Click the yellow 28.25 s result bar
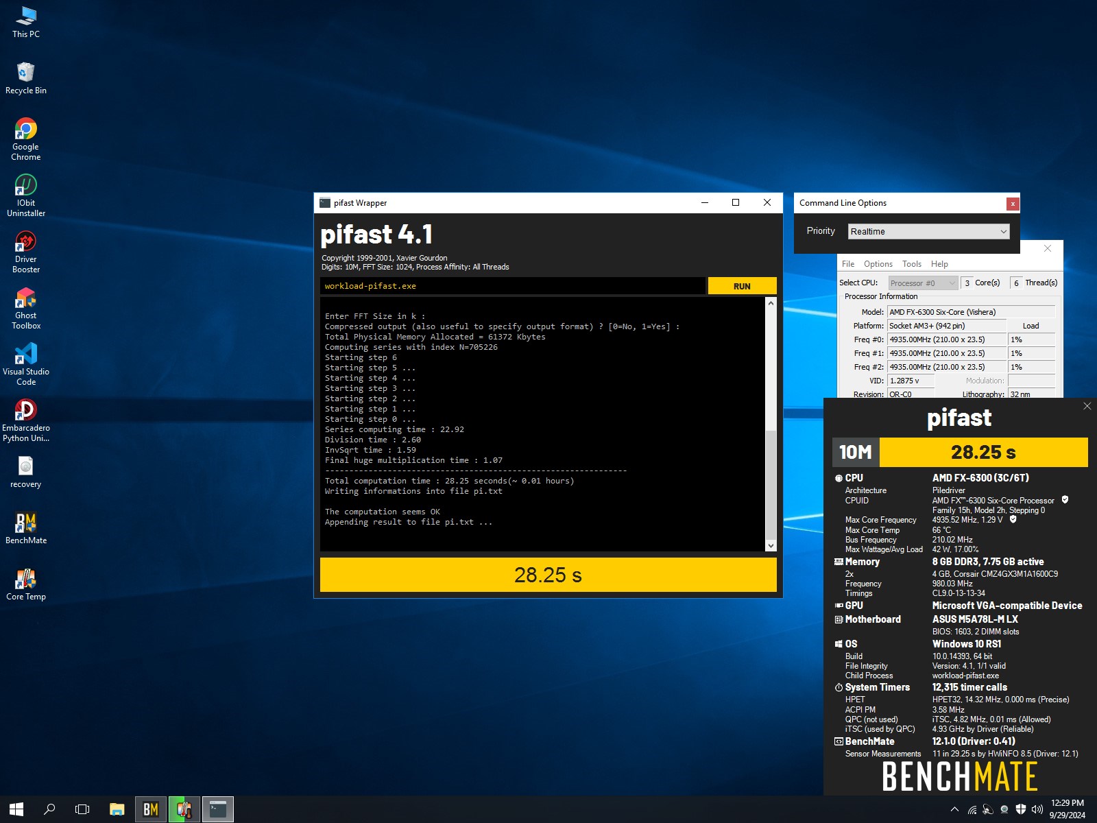Viewport: 1097px width, 823px height. pyautogui.click(x=548, y=575)
